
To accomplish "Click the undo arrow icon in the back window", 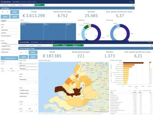I will pos(7,12).
